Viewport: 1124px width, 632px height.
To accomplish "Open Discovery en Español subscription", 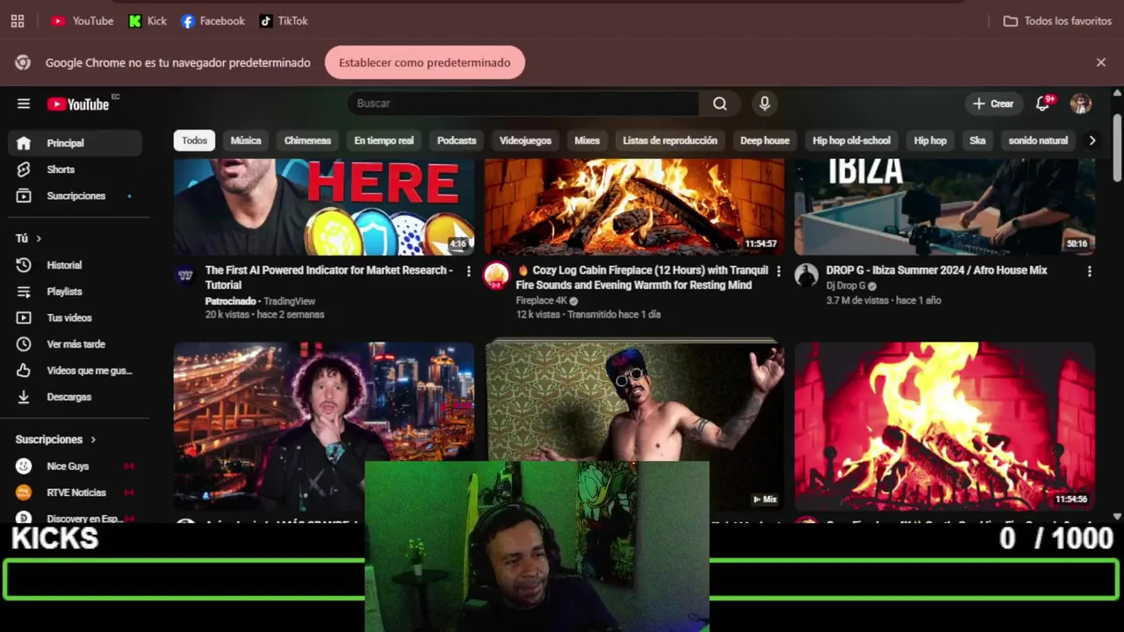I will coord(75,518).
